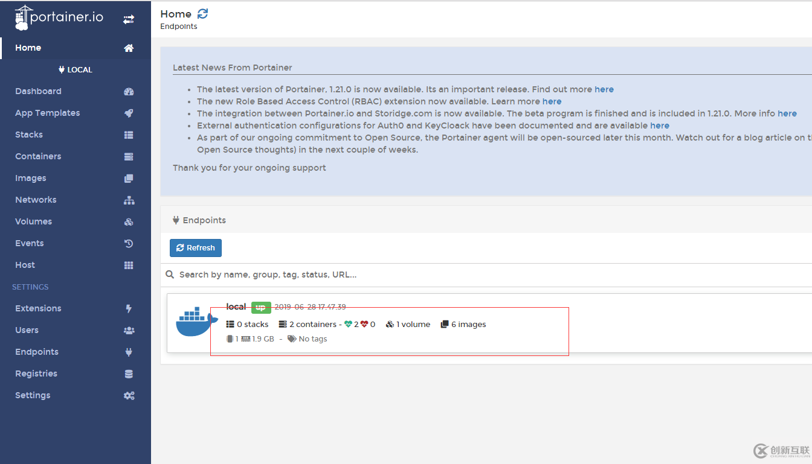Click the server icon before '2 containers'
Screen dimensions: 812x464
pyautogui.click(x=283, y=325)
